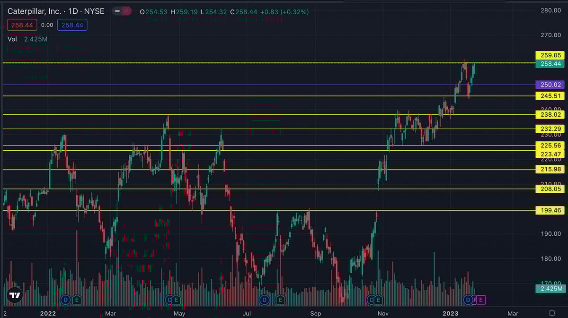
Task: Open the purple upcoming earnings E marker
Action: [481, 300]
